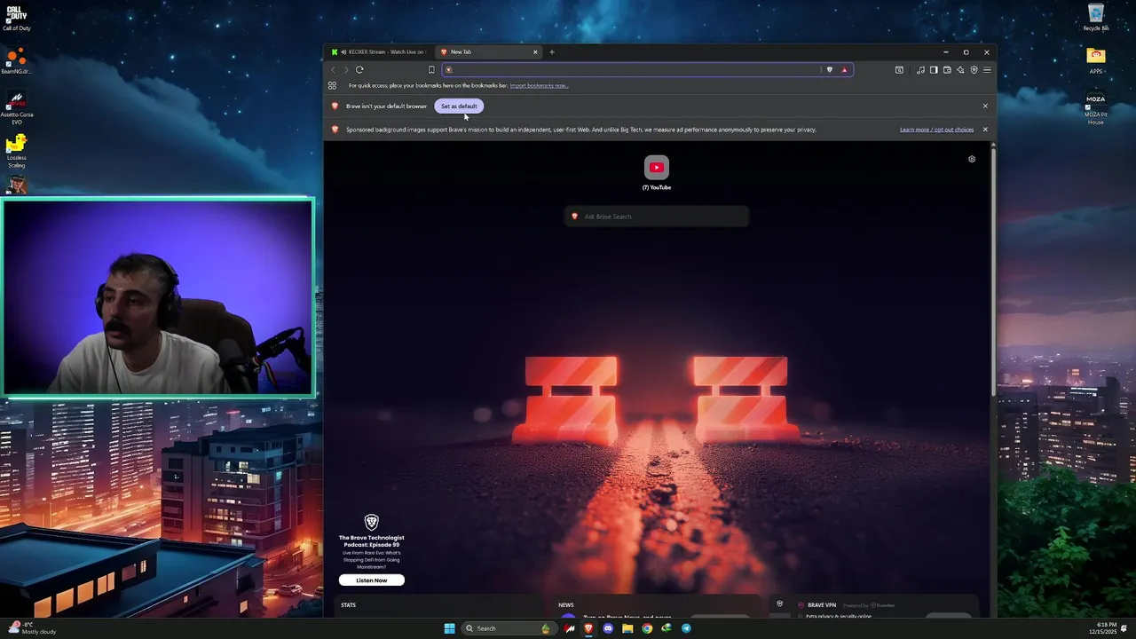This screenshot has width=1136, height=639.
Task: Open Brave Wallet icon
Action: 947,70
